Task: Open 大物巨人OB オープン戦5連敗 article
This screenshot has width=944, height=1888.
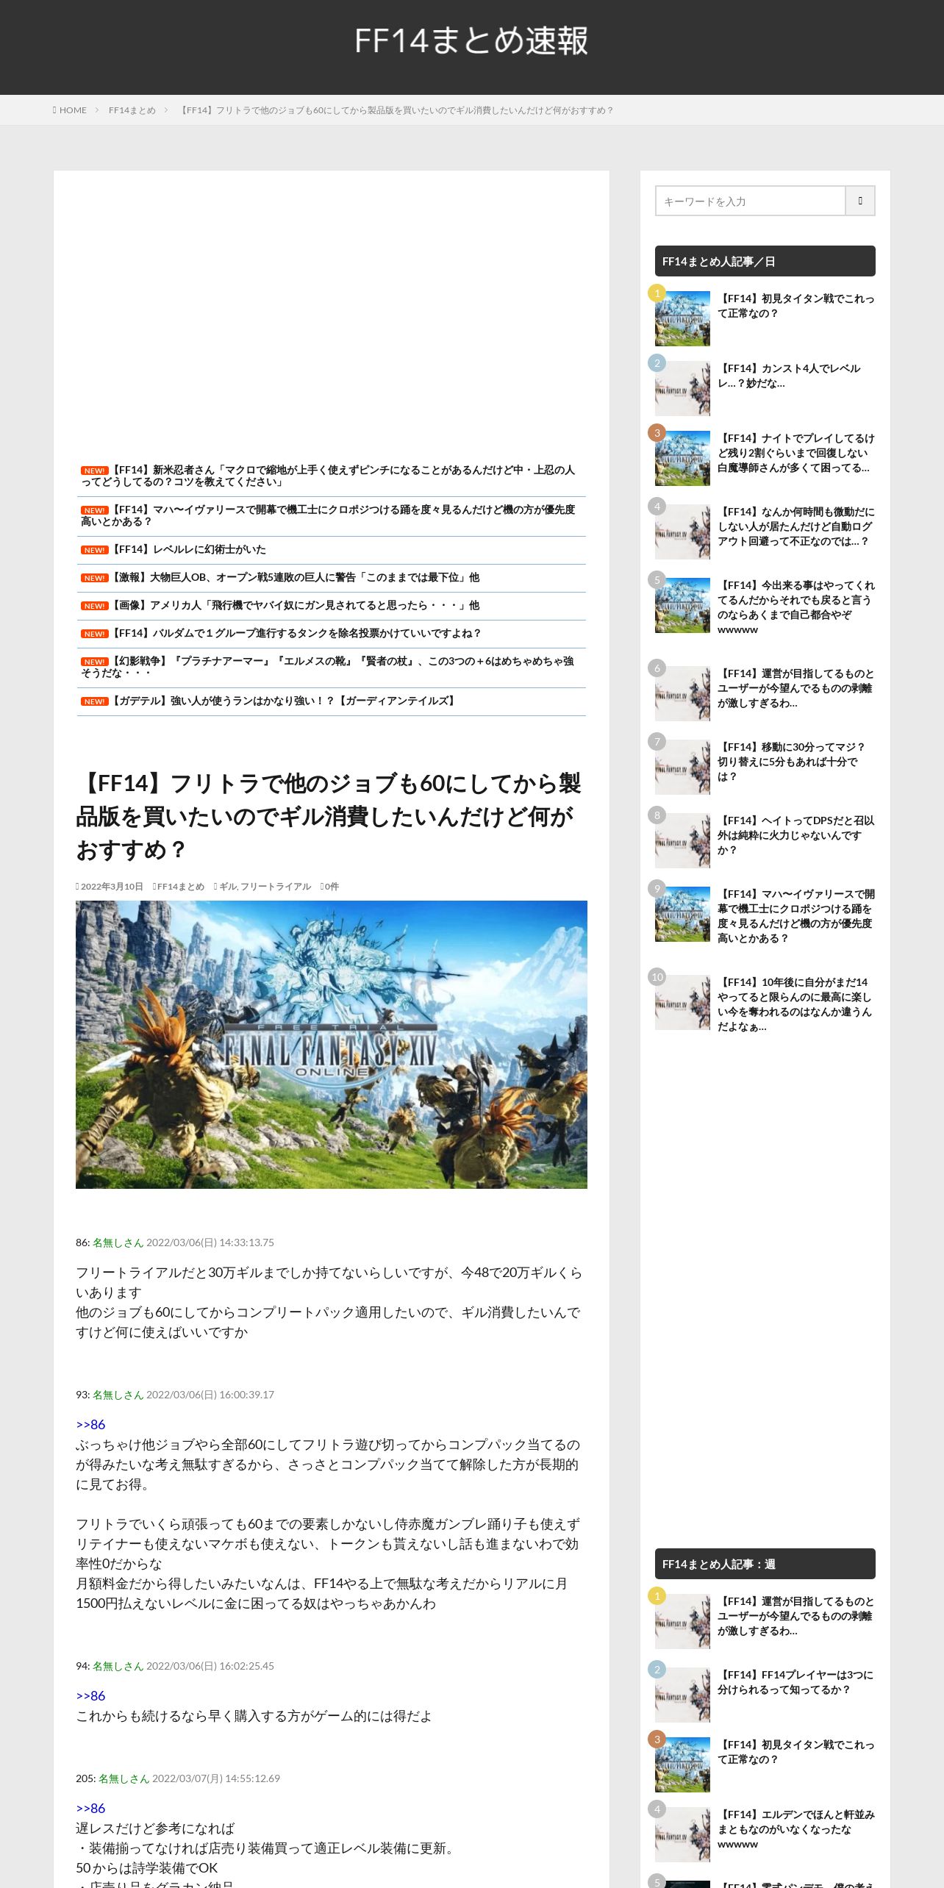Action: 294,577
